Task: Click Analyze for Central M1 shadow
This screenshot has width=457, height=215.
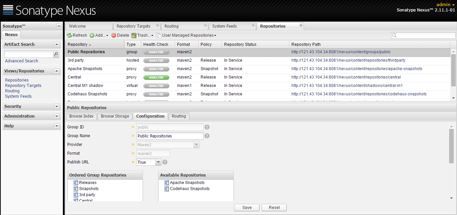Action: [156, 86]
